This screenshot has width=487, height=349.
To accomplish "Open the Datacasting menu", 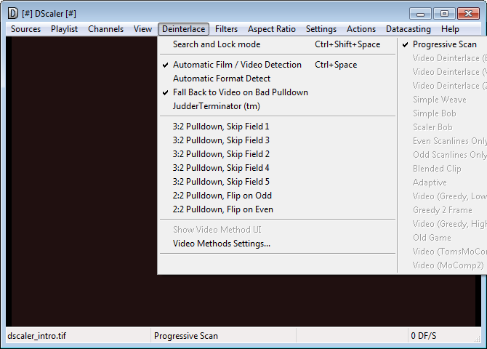I will tap(408, 29).
